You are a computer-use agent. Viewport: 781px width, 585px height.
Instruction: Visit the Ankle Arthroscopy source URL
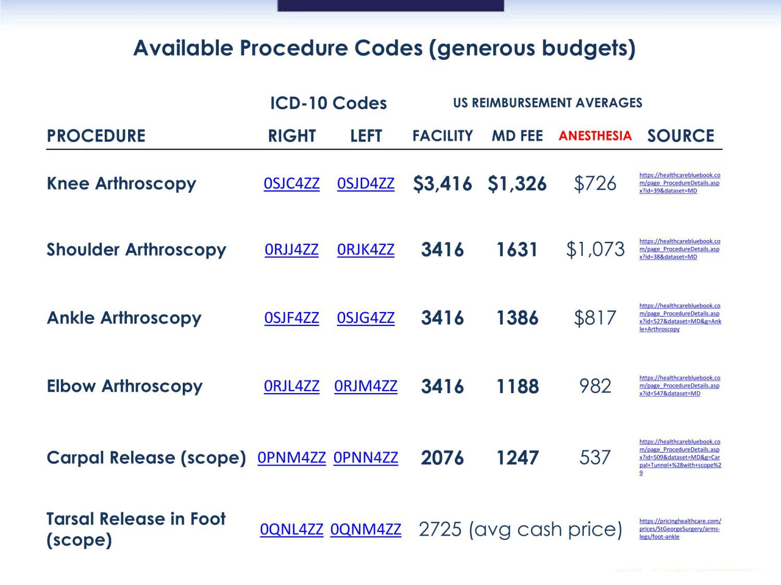pos(679,317)
